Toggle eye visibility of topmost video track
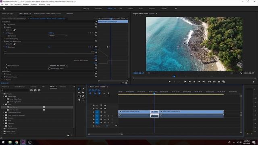 [x=105, y=105]
